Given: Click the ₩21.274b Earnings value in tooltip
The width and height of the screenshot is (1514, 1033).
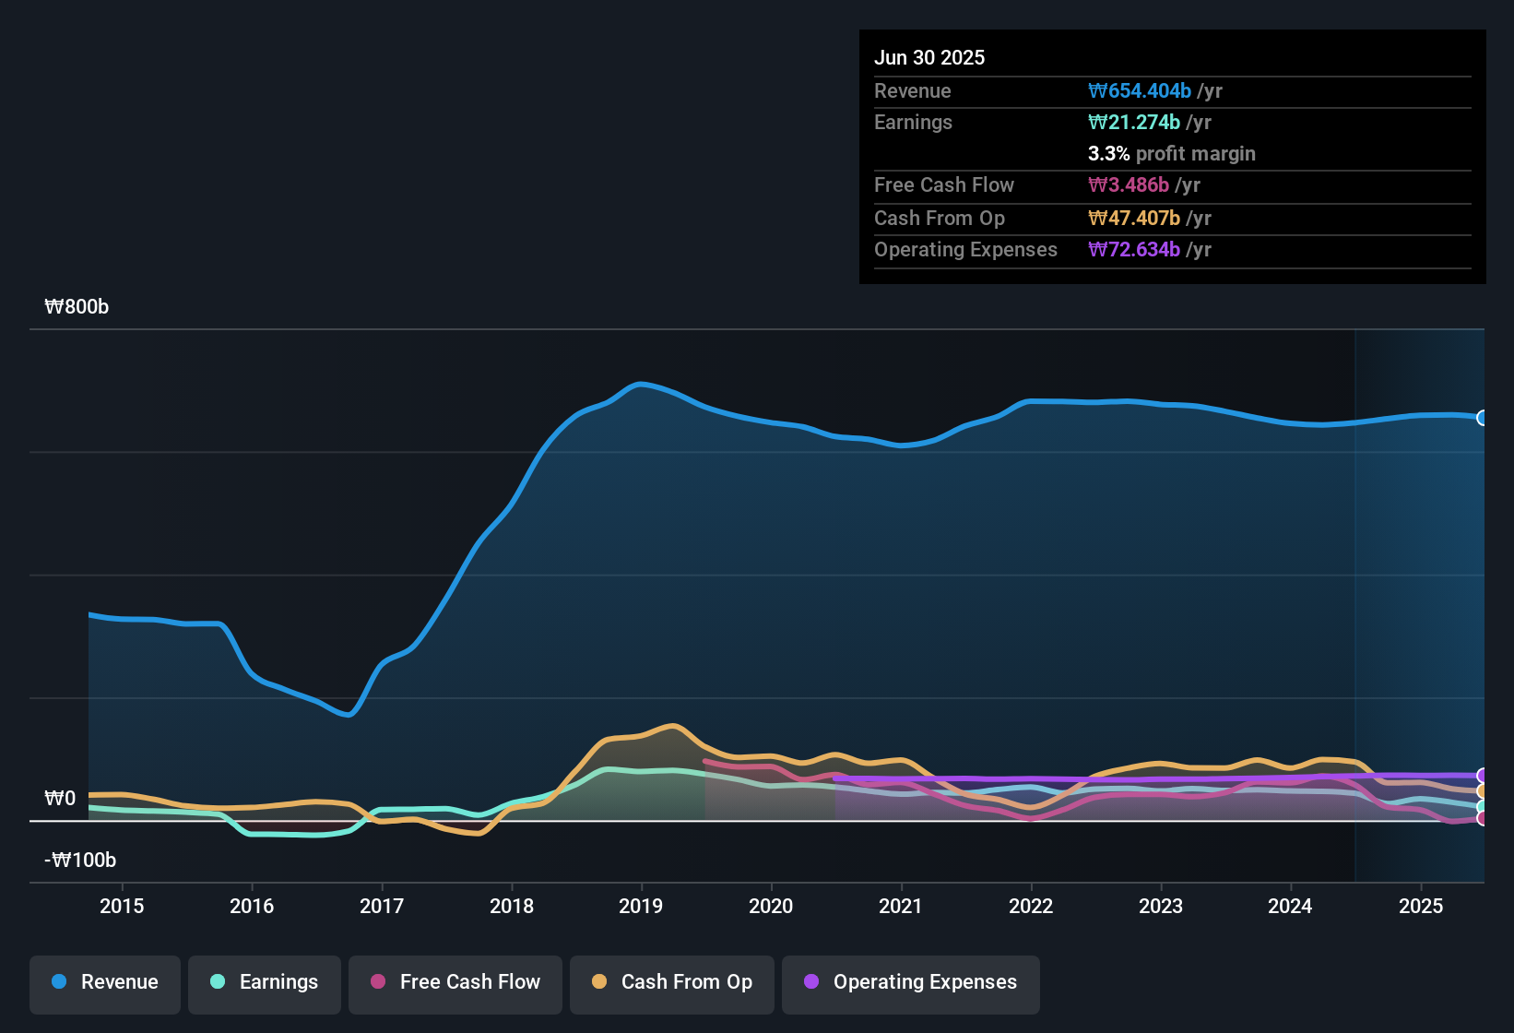Looking at the screenshot, I should [1134, 123].
